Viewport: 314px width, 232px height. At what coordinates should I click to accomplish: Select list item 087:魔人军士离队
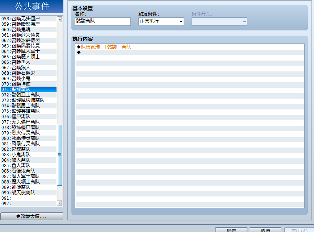click(29, 176)
